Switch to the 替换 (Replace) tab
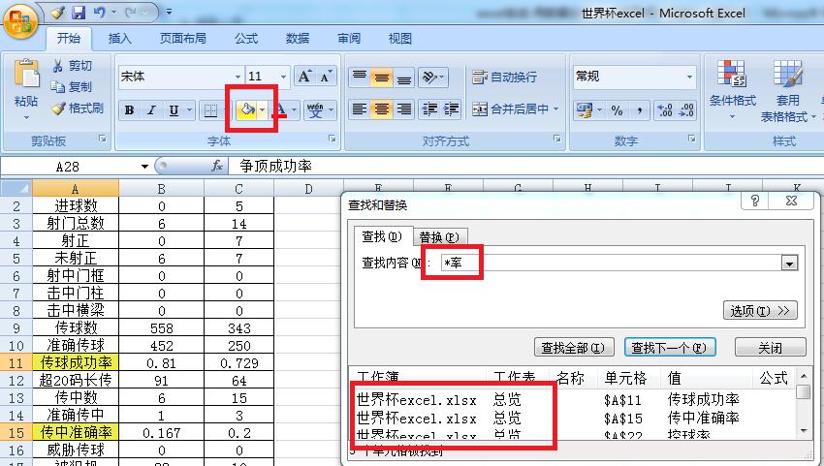The image size is (824, 466). 441,236
